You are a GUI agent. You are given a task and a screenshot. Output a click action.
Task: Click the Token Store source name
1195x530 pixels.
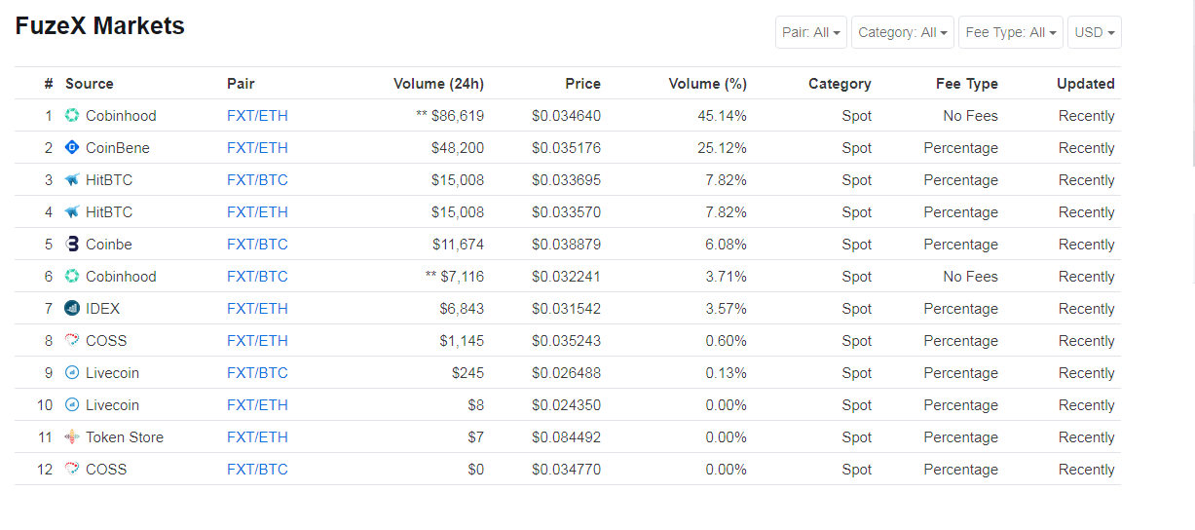click(125, 437)
